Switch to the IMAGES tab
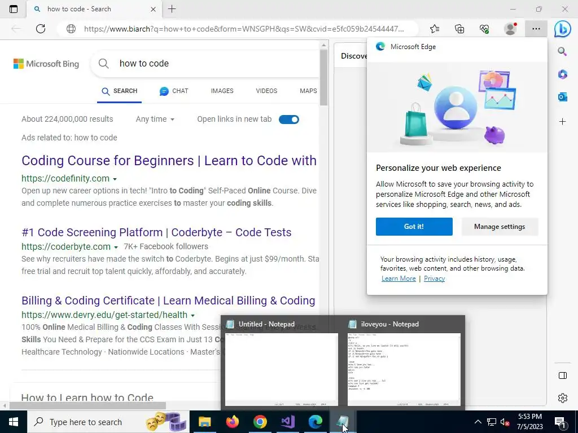 point(222,91)
